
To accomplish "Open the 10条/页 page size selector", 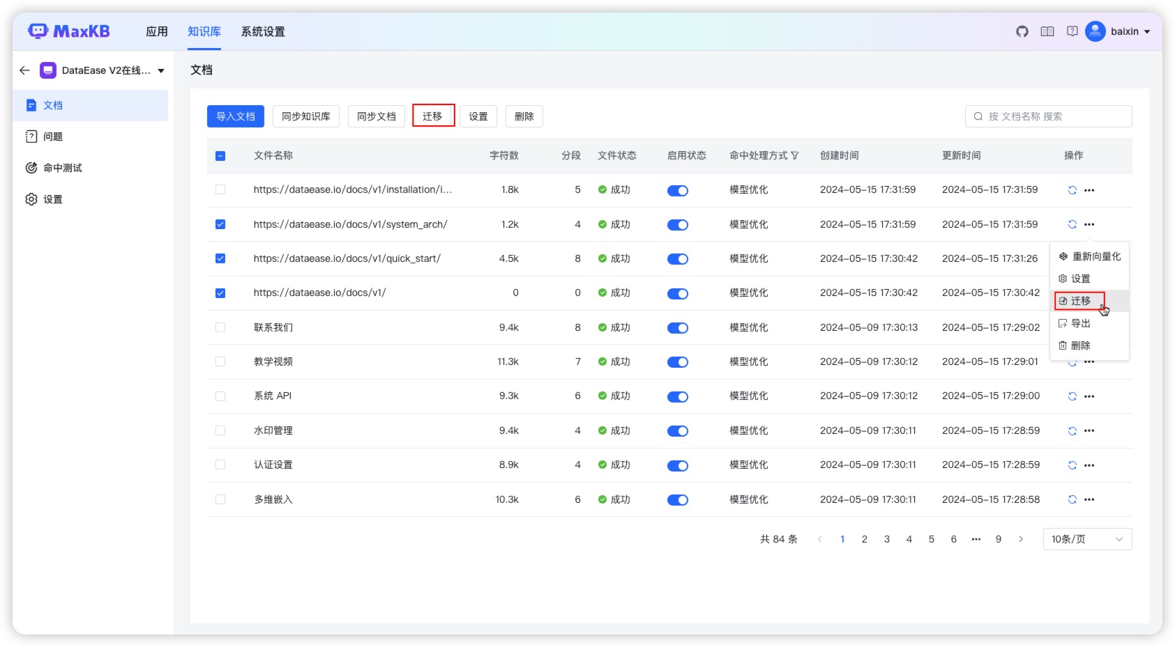I will pyautogui.click(x=1087, y=539).
